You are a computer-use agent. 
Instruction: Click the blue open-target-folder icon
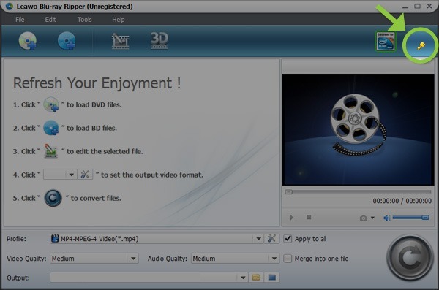(272, 278)
